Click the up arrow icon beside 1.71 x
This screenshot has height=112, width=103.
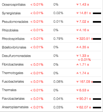(x=77, y=65)
